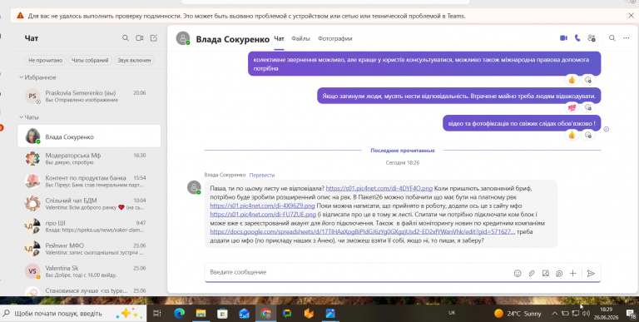Add reaction to the 'відео та фотофіксація' message
This screenshot has width=639, height=322.
click(x=587, y=135)
